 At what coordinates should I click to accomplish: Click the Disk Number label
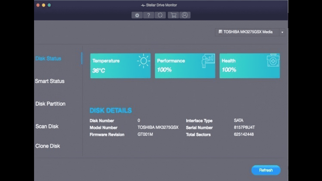pyautogui.click(x=102, y=121)
